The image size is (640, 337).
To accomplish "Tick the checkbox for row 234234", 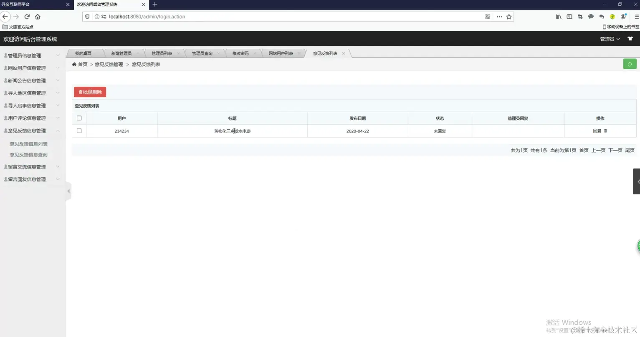I will 79,131.
